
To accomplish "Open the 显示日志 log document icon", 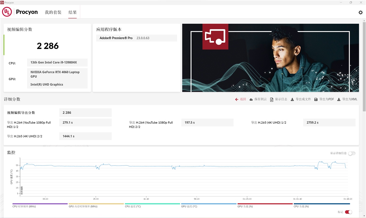I will point(271,99).
